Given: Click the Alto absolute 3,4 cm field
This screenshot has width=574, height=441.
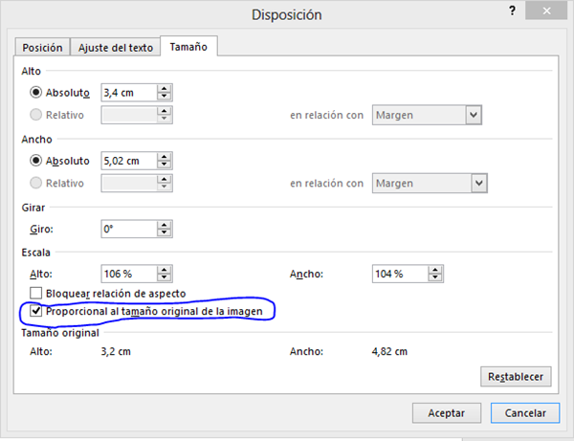Looking at the screenshot, I should click(x=129, y=93).
